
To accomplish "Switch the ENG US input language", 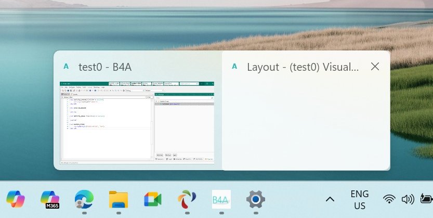I will pos(360,200).
